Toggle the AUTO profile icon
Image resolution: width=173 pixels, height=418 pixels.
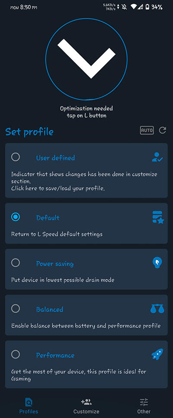click(147, 130)
